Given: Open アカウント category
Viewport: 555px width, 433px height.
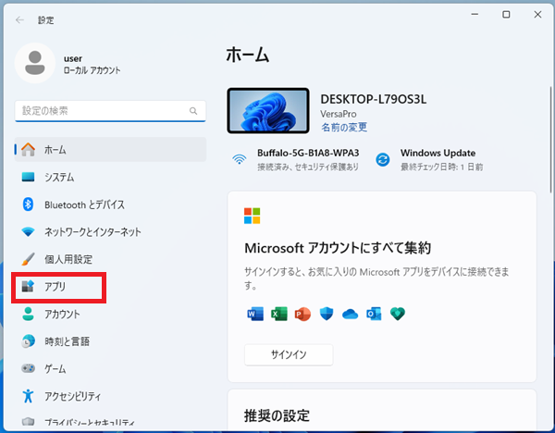Looking at the screenshot, I should [110, 314].
